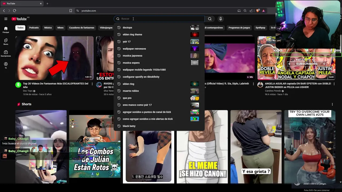Click the YouTube logo
The image size is (342, 192).
(19, 19)
